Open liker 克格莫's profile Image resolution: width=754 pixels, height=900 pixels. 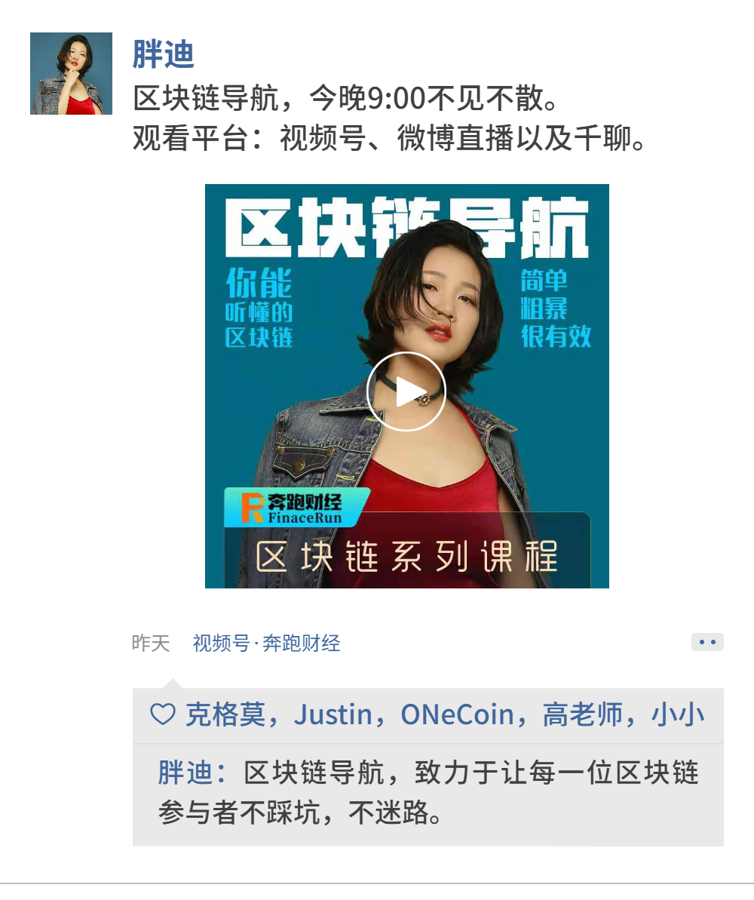pyautogui.click(x=225, y=714)
